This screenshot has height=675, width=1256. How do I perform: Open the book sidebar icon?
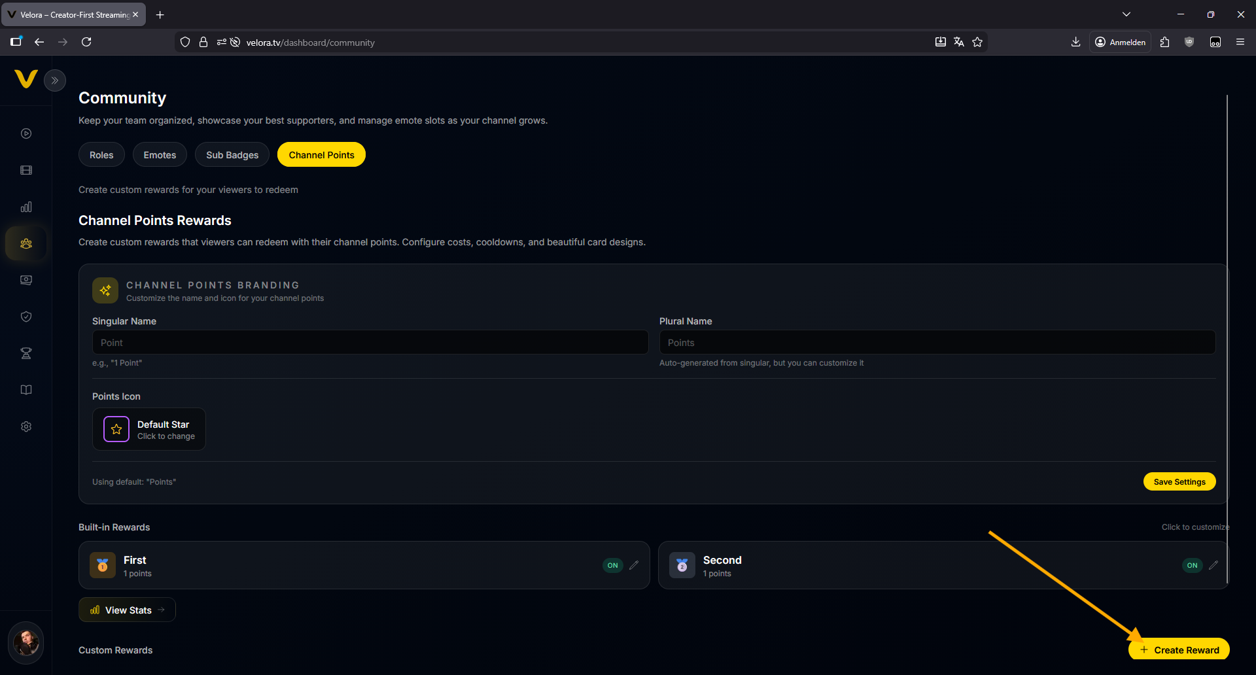coord(26,390)
